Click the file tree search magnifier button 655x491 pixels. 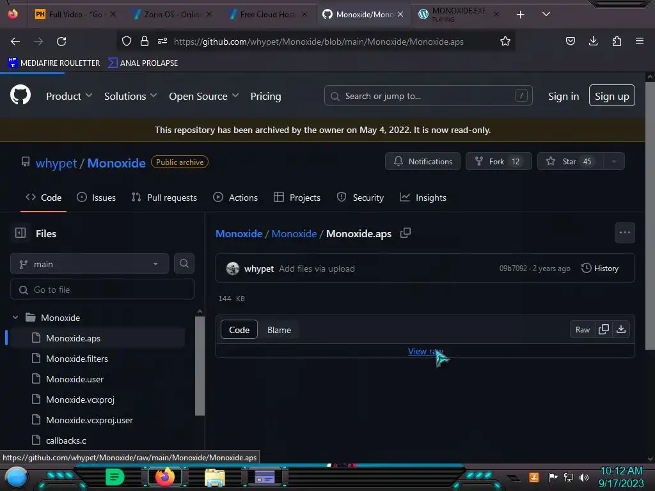(184, 263)
